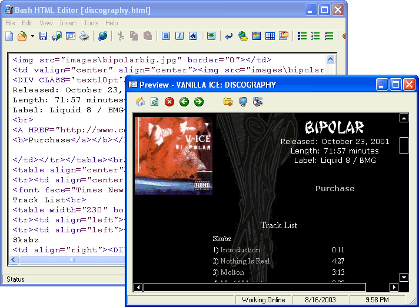Click the Purchase link in preview
Image resolution: width=419 pixels, height=307 pixels.
335,189
